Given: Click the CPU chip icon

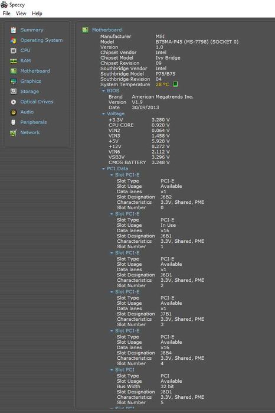Looking at the screenshot, I should coord(14,51).
